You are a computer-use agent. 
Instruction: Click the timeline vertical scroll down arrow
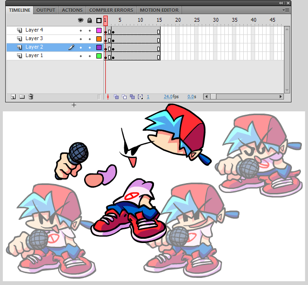(x=287, y=90)
